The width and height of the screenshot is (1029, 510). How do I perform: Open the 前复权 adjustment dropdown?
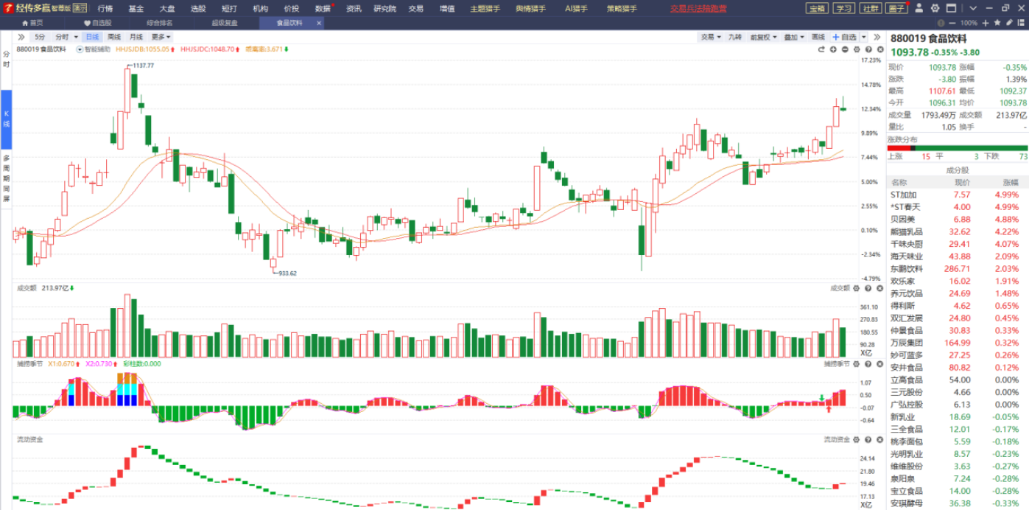pos(762,37)
